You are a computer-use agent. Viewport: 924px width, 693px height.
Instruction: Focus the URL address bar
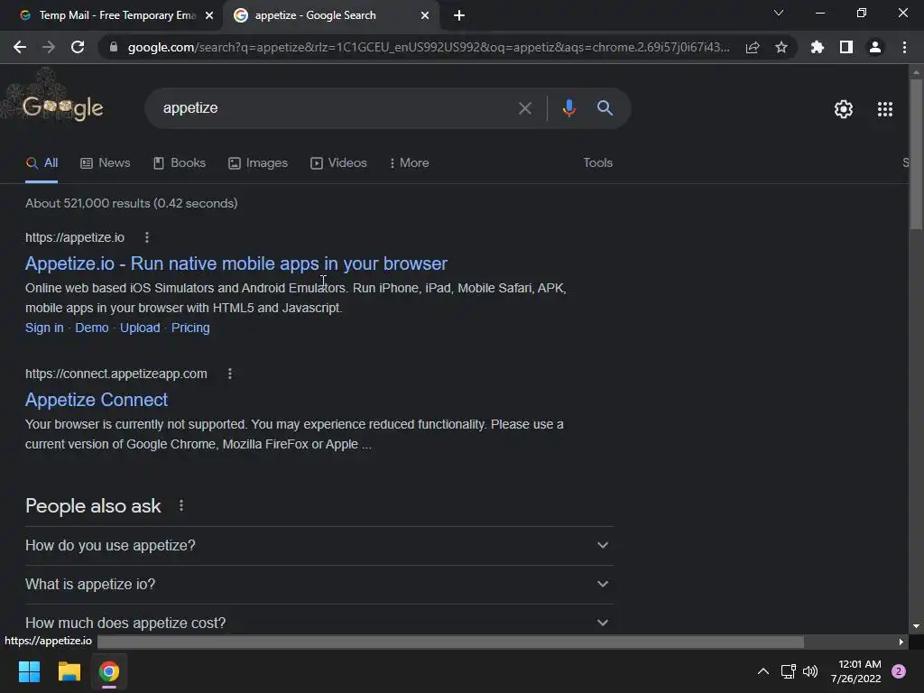tap(429, 47)
